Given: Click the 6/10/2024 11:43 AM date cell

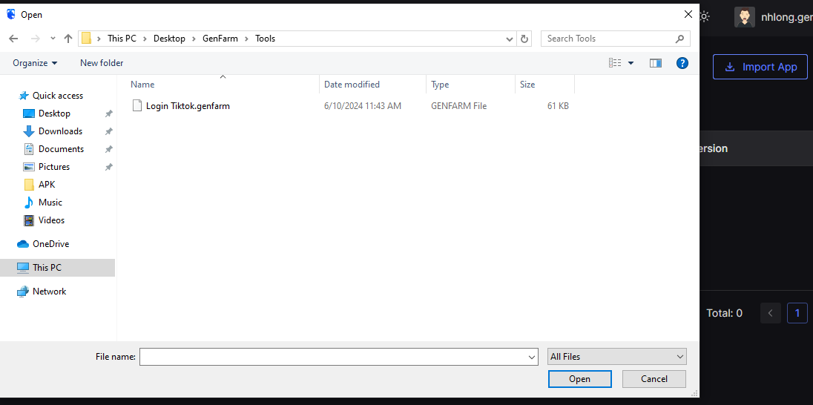Looking at the screenshot, I should point(363,106).
